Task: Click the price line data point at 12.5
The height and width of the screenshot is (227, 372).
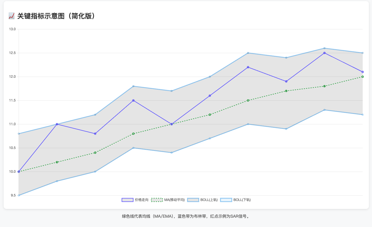Action: click(x=324, y=53)
